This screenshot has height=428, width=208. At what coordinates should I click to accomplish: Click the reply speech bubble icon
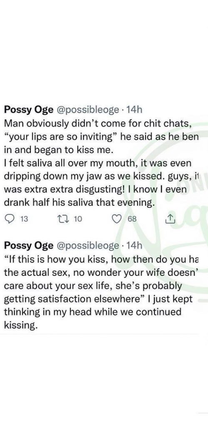coord(10,218)
